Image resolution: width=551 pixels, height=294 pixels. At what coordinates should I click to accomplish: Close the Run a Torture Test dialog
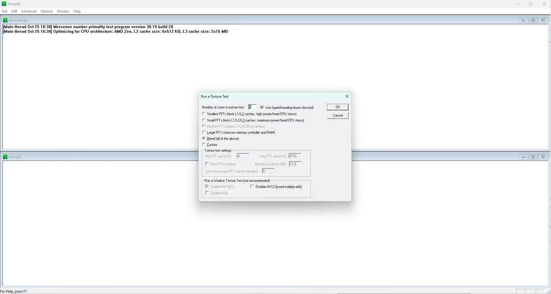click(x=347, y=96)
